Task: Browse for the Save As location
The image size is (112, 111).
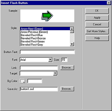Action: coord(67,89)
